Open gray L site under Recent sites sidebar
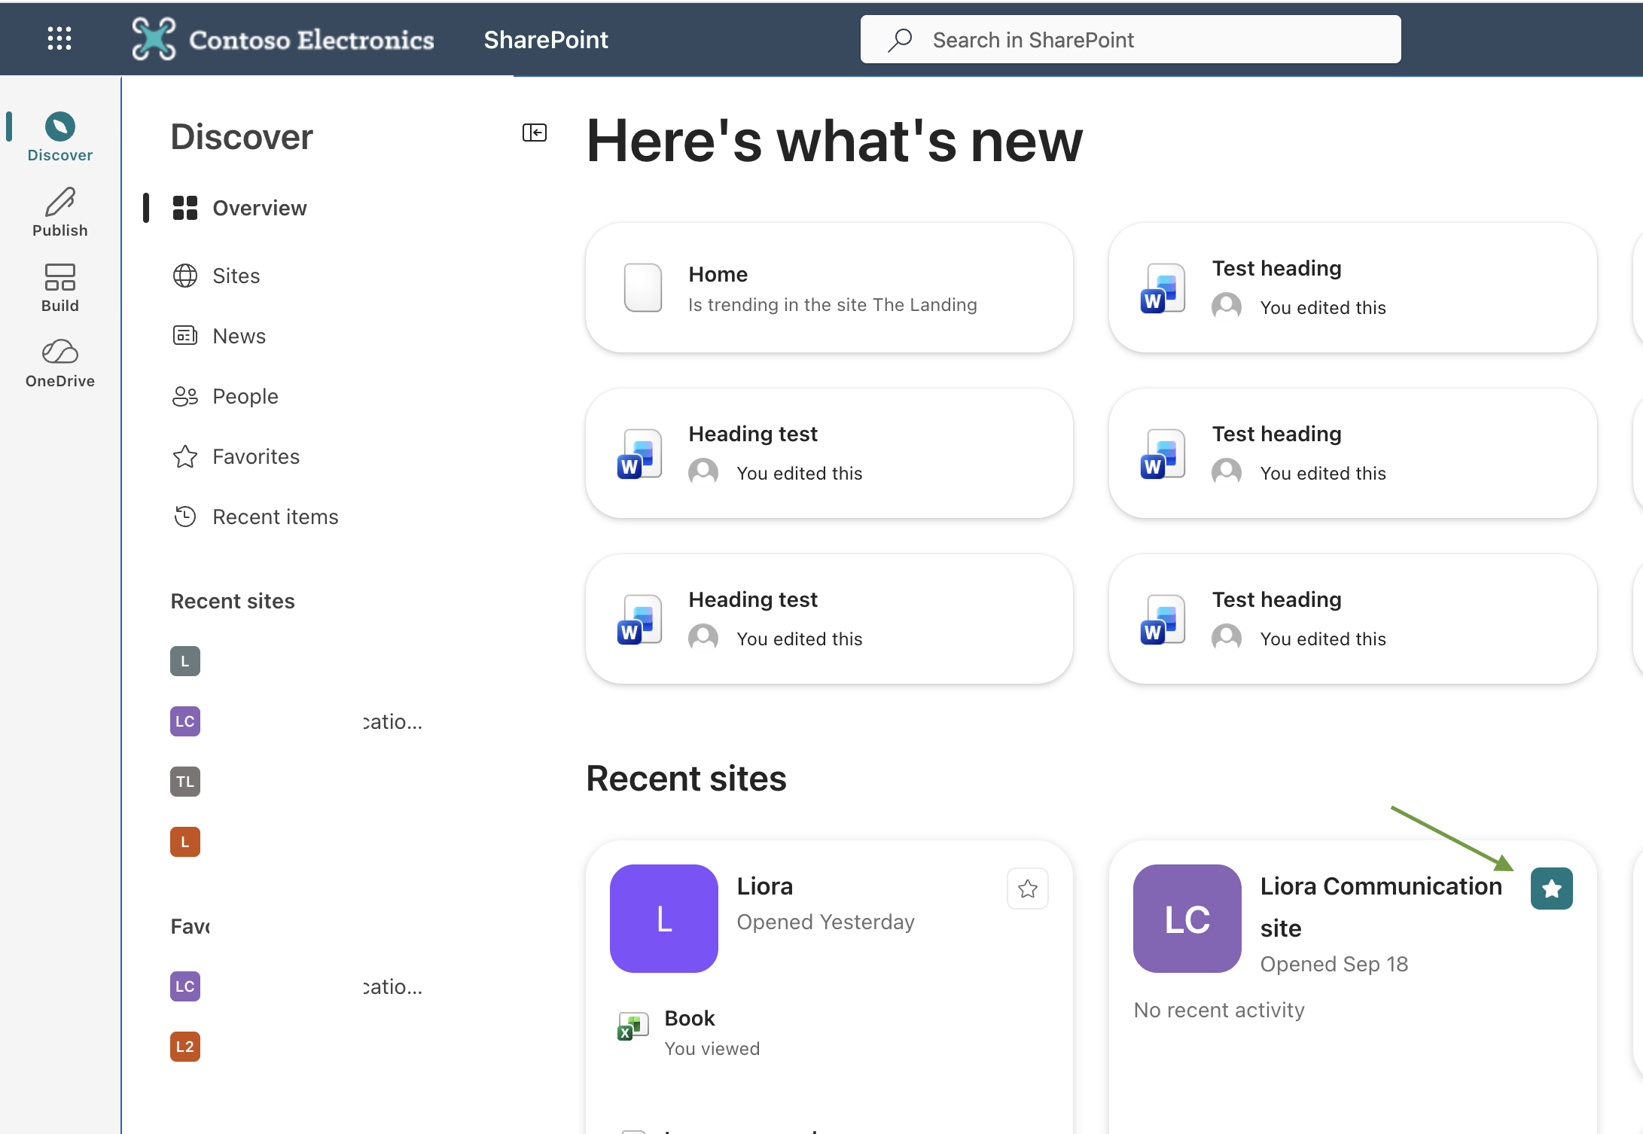Screen dimensions: 1643x1134 point(185,661)
